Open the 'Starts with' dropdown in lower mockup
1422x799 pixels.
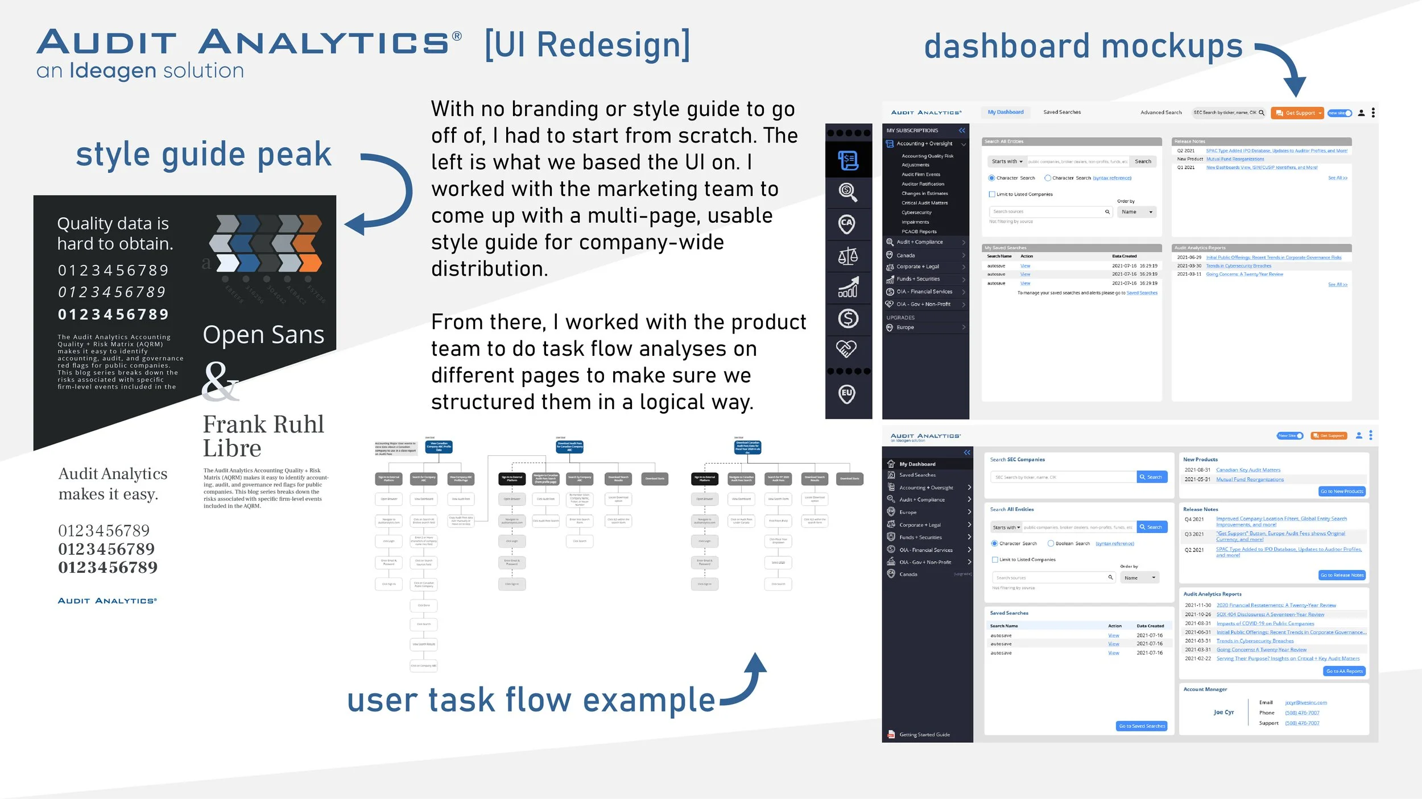click(1006, 527)
